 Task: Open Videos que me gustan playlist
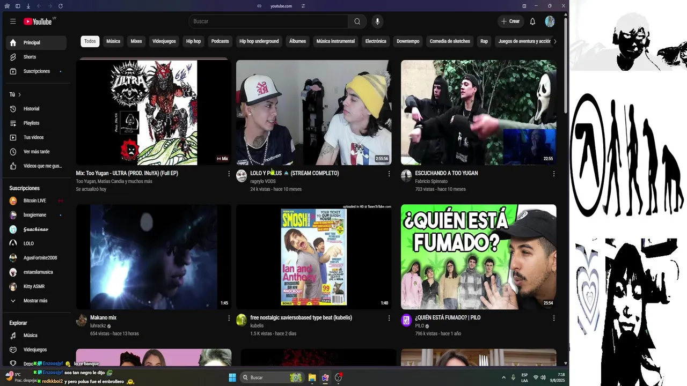click(36, 166)
